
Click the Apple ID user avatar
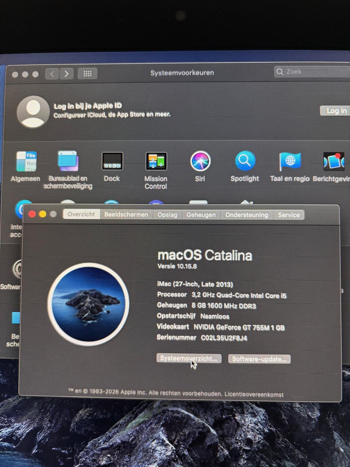[33, 111]
